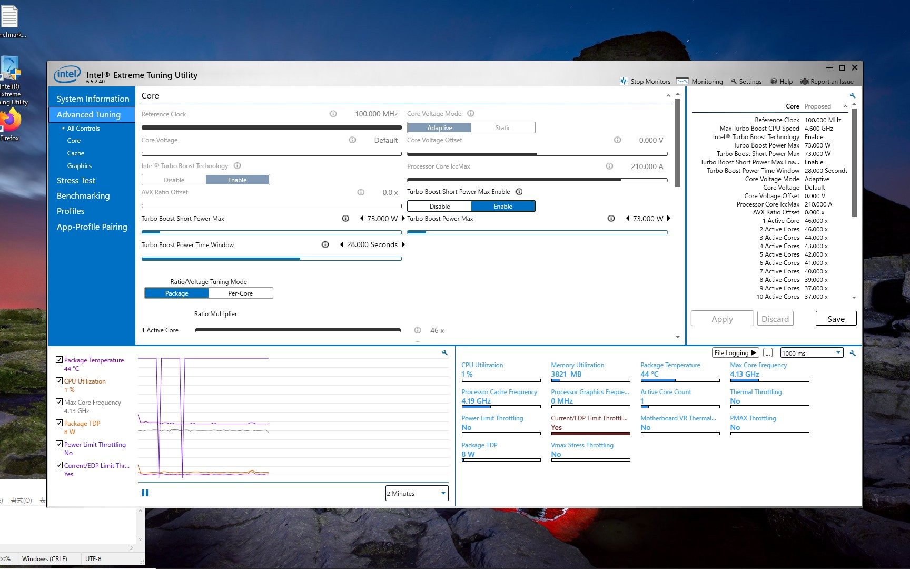Viewport: 910px width, 569px height.
Task: Click info icon beside Core Voltage
Action: 352,140
